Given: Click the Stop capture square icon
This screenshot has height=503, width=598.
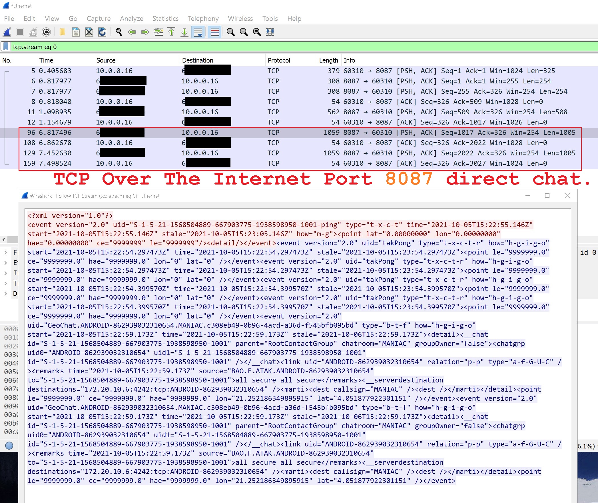Looking at the screenshot, I should (x=20, y=32).
